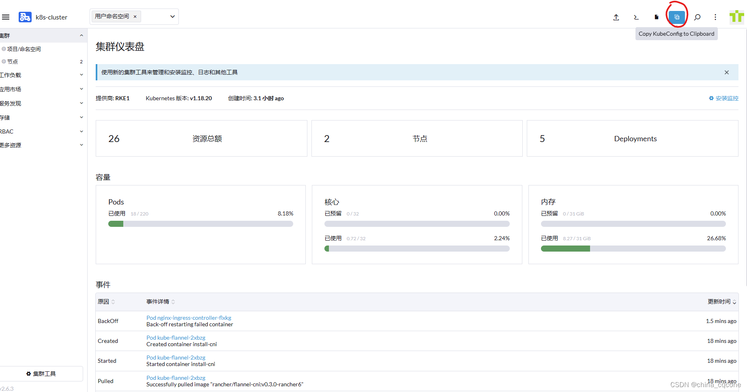The height and width of the screenshot is (392, 747).
Task: Click the k8s-cluster name in header
Action: pos(52,17)
